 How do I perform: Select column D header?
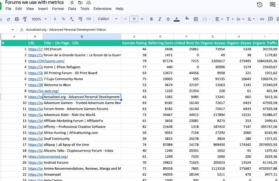[134, 37]
